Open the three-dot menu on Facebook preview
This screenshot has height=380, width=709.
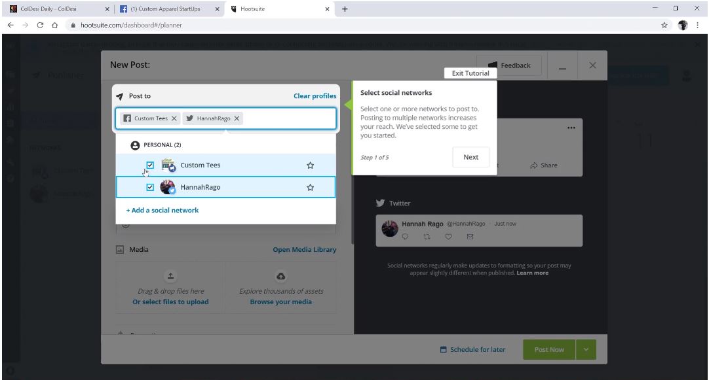tap(571, 128)
